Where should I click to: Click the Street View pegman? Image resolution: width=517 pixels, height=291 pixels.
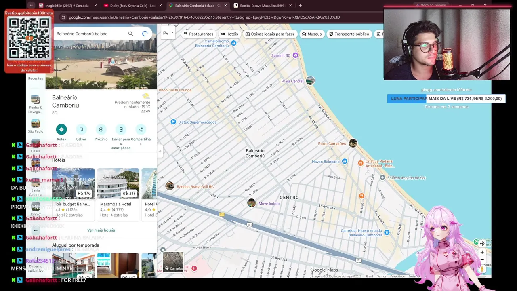pyautogui.click(x=482, y=269)
